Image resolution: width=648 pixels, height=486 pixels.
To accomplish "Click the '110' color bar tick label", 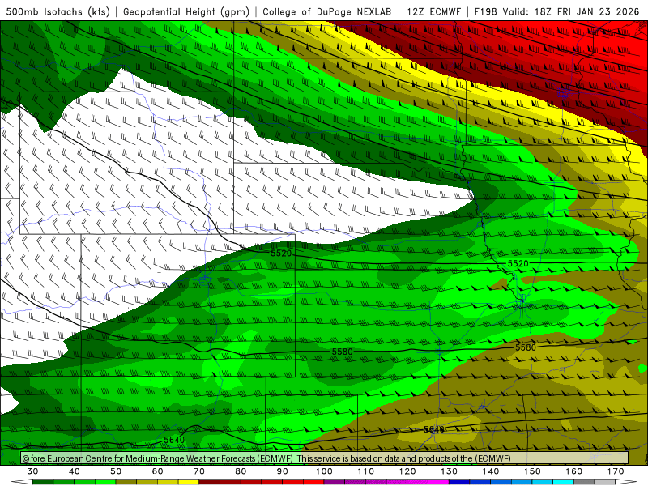I will [366, 471].
